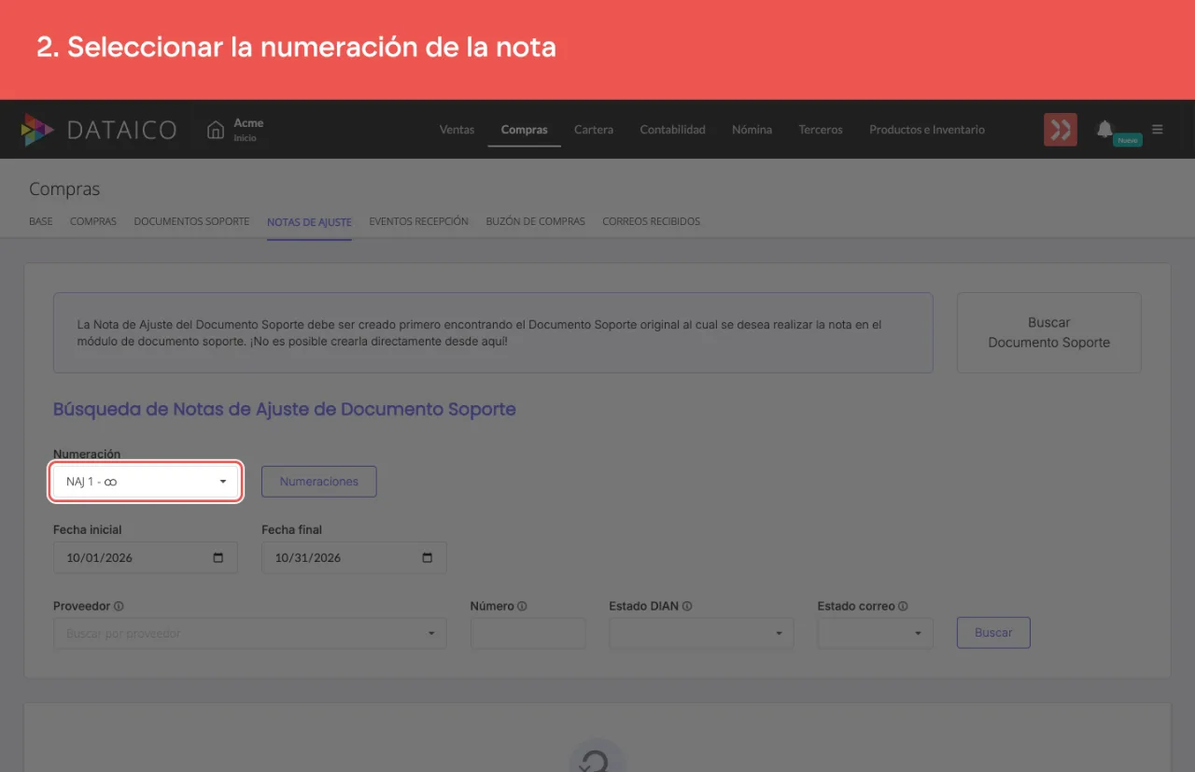Expand the Estado correo dropdown

point(875,633)
